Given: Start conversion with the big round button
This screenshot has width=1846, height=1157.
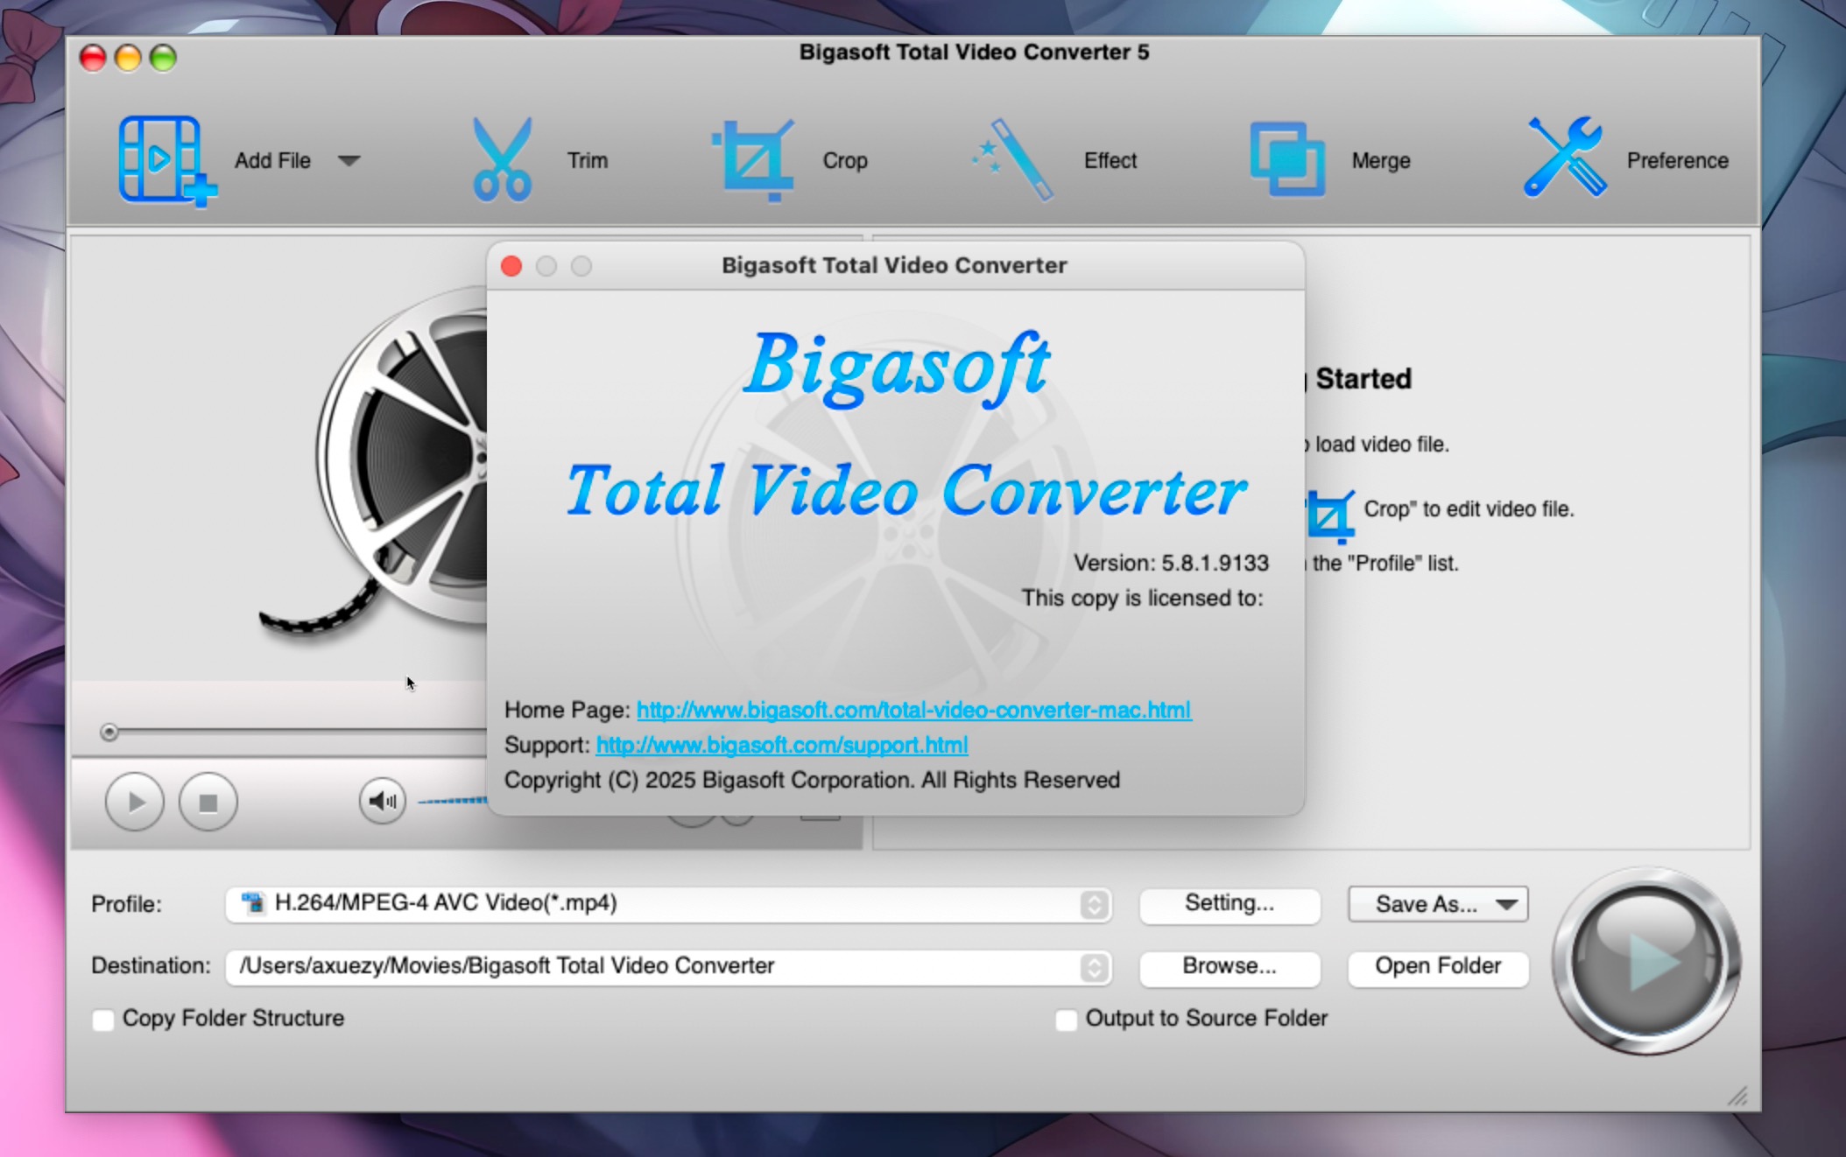Looking at the screenshot, I should 1646,961.
